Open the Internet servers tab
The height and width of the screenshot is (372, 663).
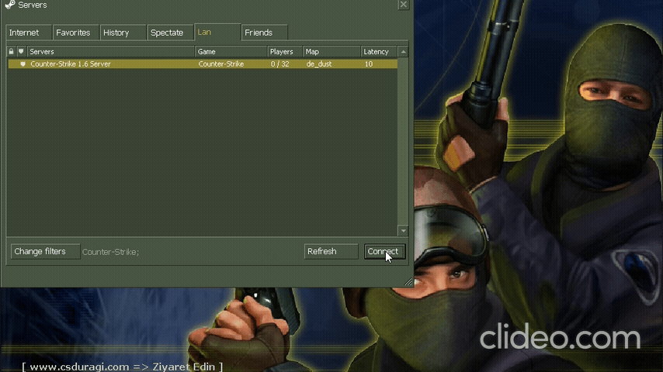point(28,33)
